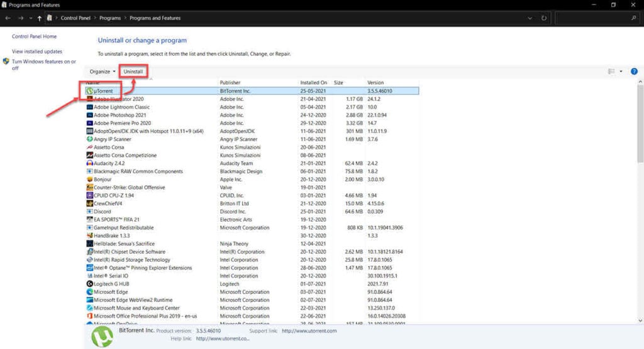The image size is (644, 349).
Task: Open support link http://www.utorrent.com
Action: coord(309,331)
